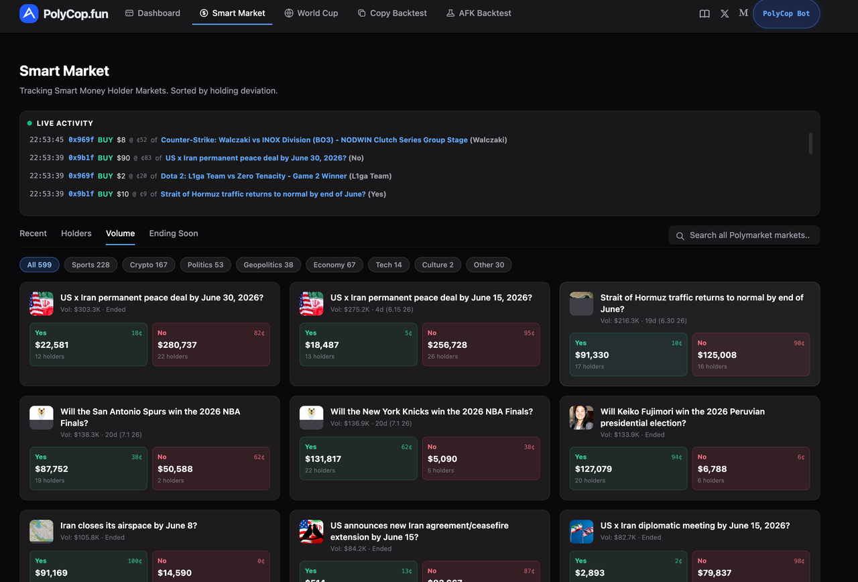
Task: Open 'Will the New York Knicks win' title
Action: click(432, 412)
